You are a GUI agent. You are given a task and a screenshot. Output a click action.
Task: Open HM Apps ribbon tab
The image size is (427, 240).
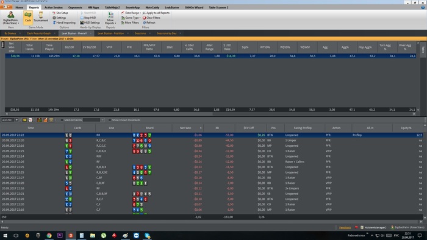point(93,7)
